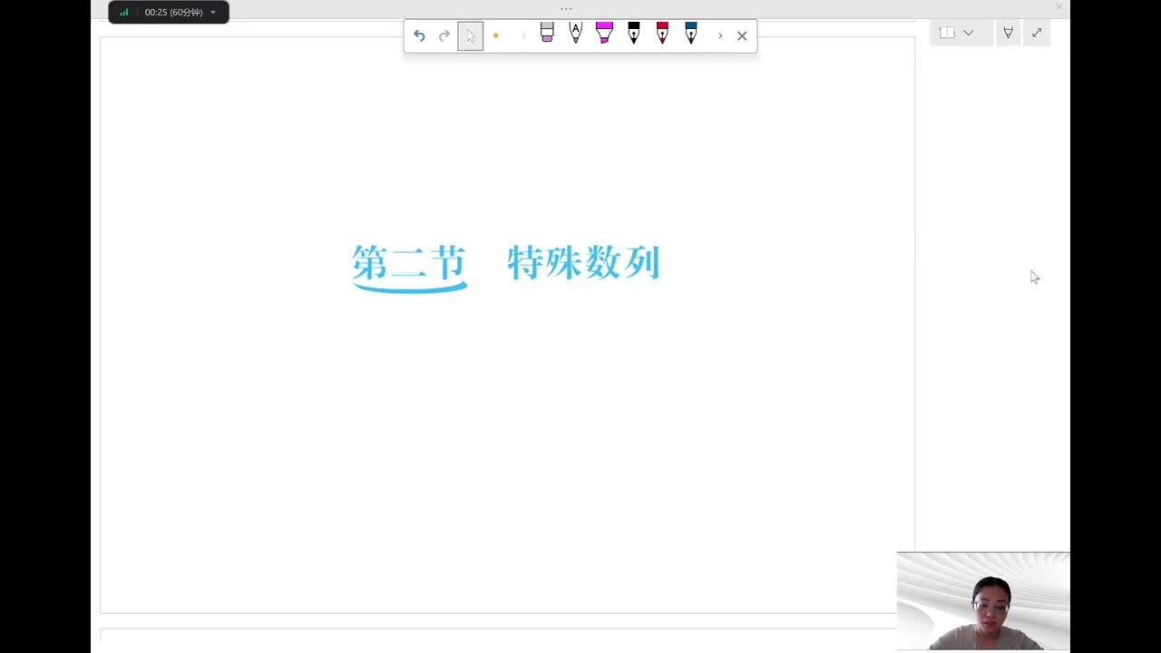This screenshot has height=653, width=1161.
Task: Open the three-dots menu at top center
Action: 566,8
